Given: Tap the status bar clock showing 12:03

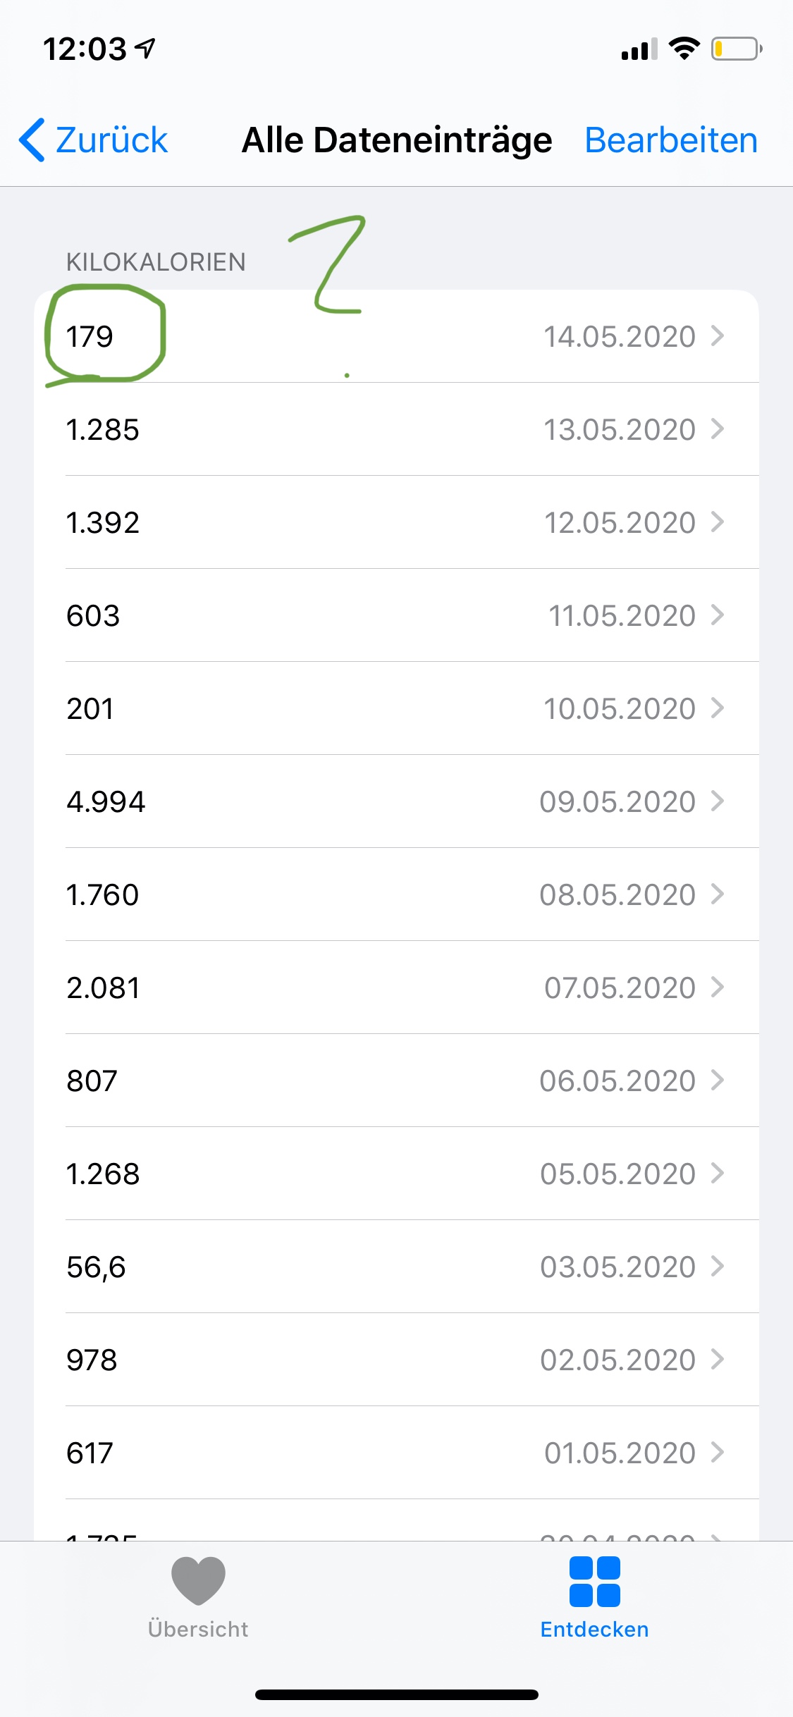Looking at the screenshot, I should coord(85,49).
